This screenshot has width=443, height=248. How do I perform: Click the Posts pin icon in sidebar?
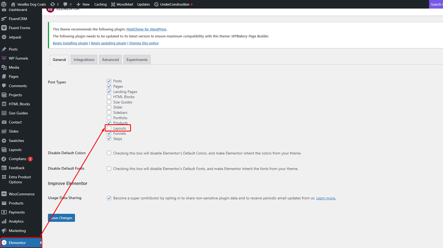(4, 49)
